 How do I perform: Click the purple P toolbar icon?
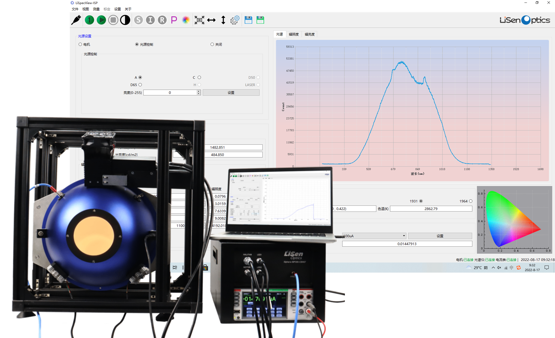click(x=174, y=20)
